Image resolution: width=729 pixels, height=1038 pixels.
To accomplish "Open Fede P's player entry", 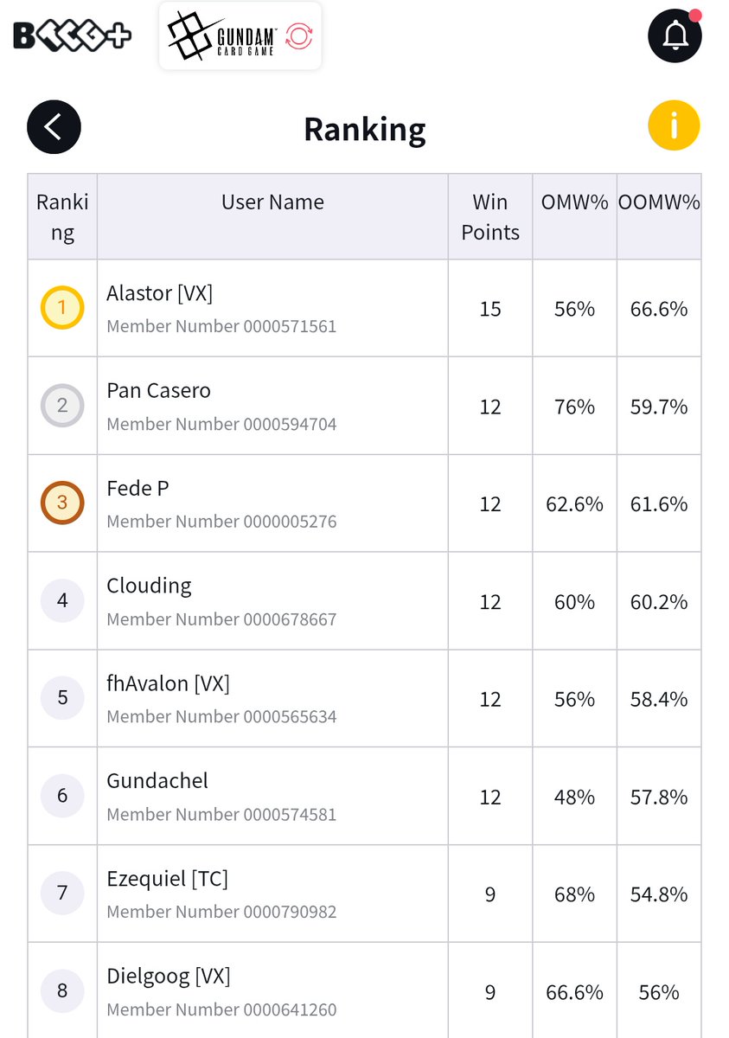I will [364, 503].
